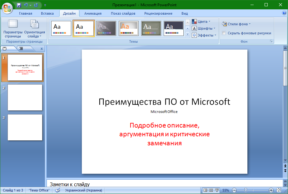Change language Украинский (Украина)

click(x=84, y=190)
